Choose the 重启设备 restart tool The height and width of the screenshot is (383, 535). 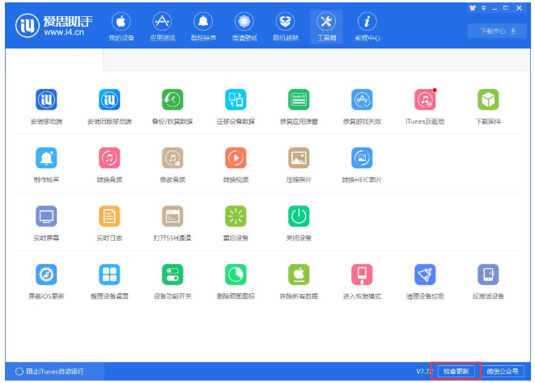(236, 223)
